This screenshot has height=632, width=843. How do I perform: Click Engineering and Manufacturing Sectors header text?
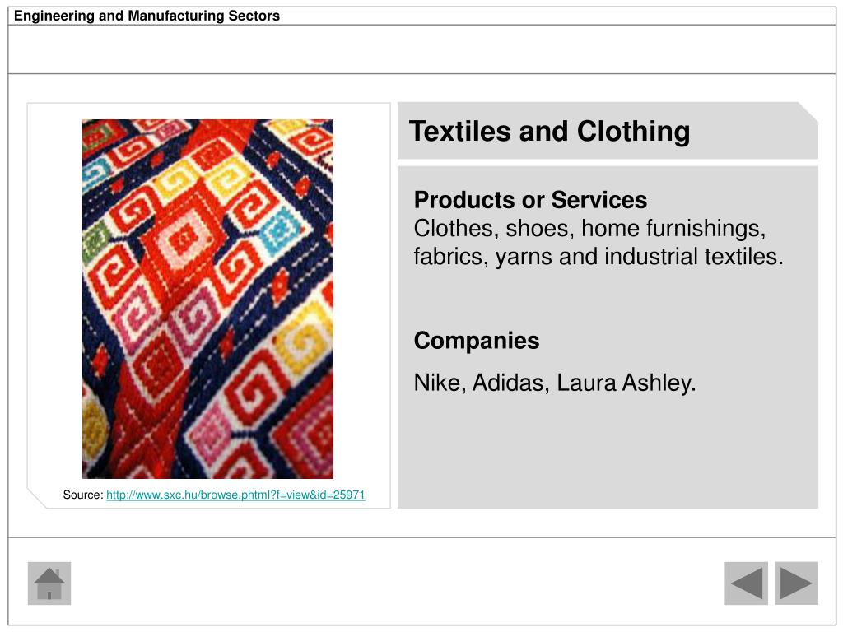147,16
